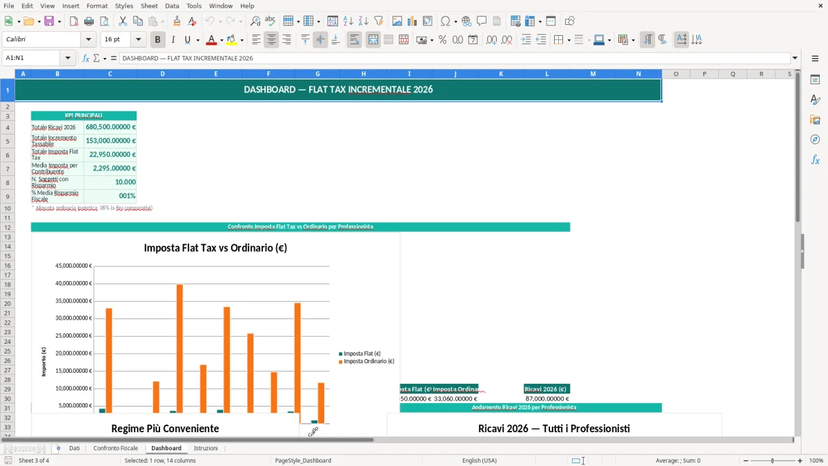Run spelling check
828x466 pixels.
270,21
